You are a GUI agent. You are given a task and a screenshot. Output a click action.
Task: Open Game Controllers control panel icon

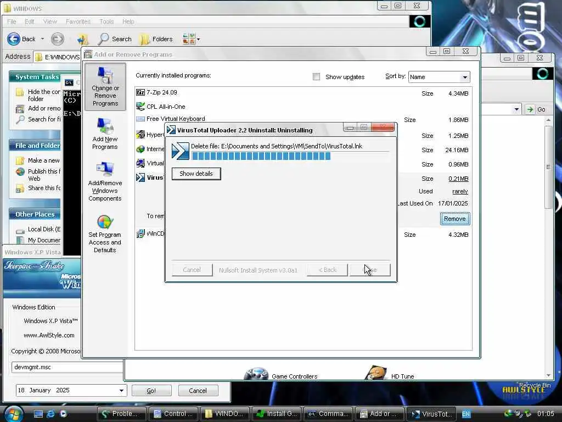(256, 374)
